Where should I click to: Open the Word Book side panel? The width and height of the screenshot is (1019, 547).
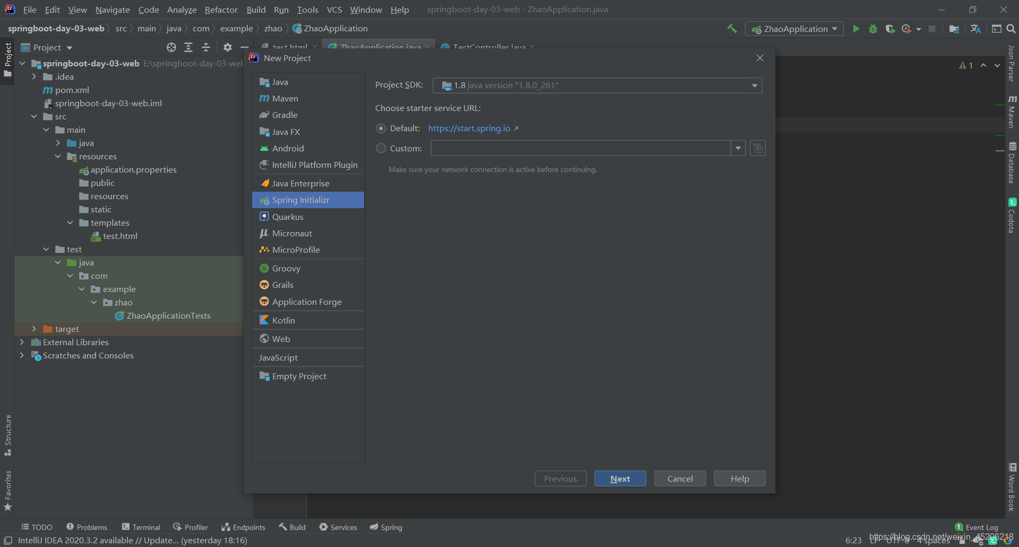[1012, 487]
